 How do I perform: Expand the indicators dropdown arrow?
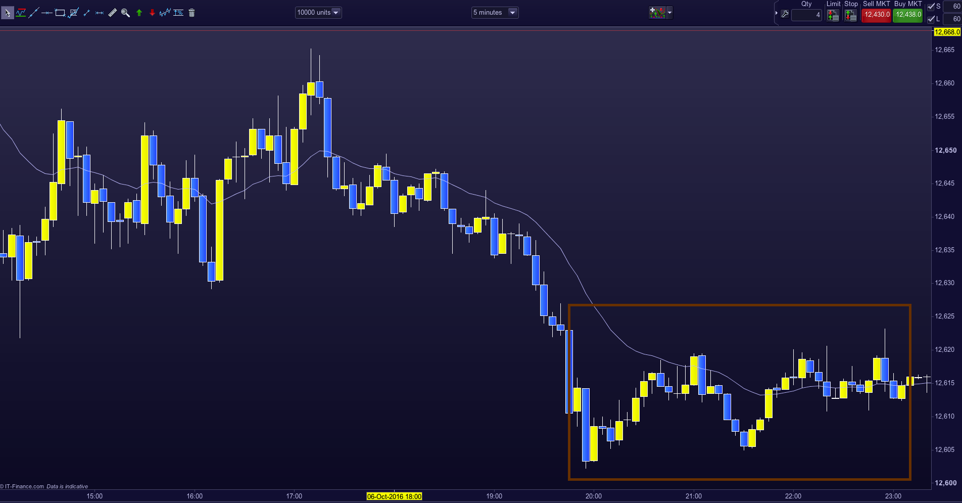[669, 13]
